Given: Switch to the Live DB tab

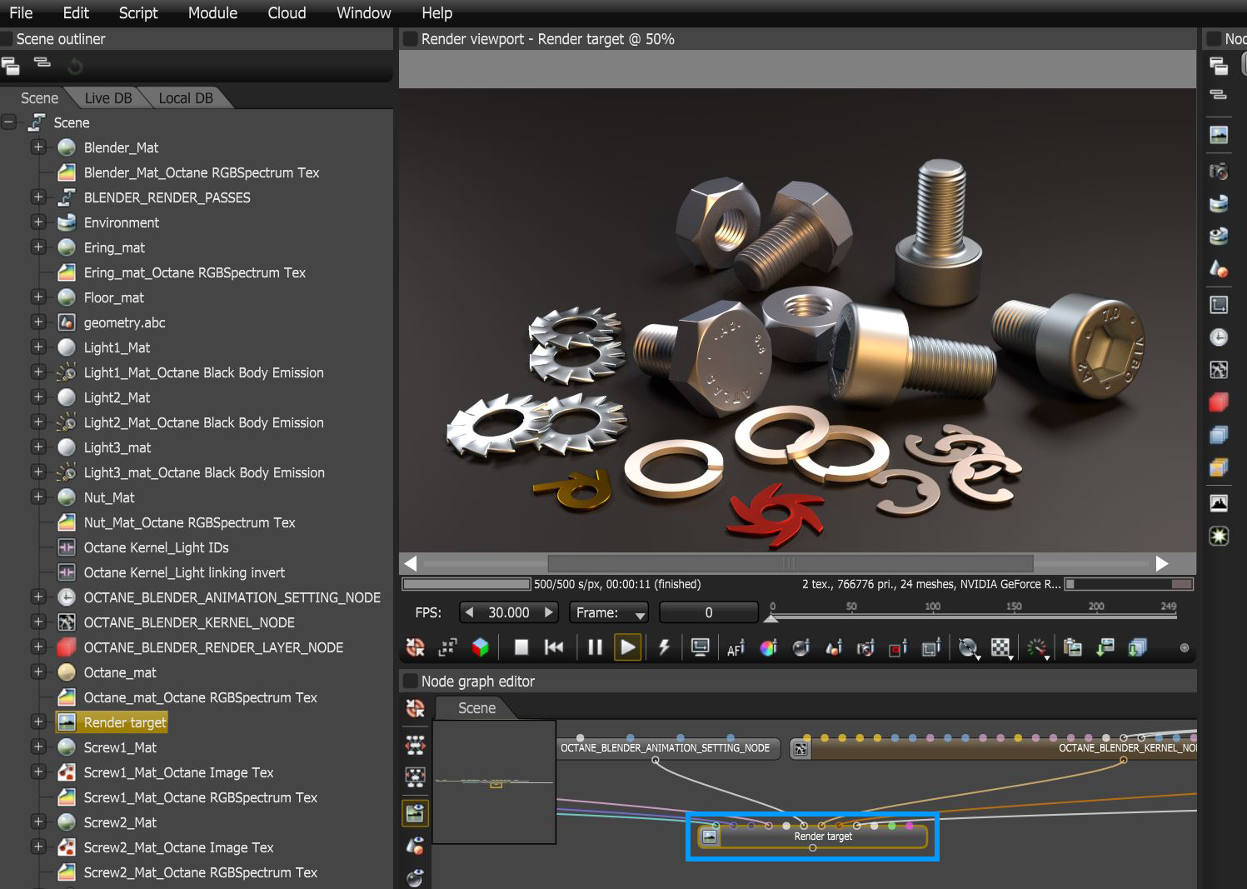Looking at the screenshot, I should (x=107, y=97).
